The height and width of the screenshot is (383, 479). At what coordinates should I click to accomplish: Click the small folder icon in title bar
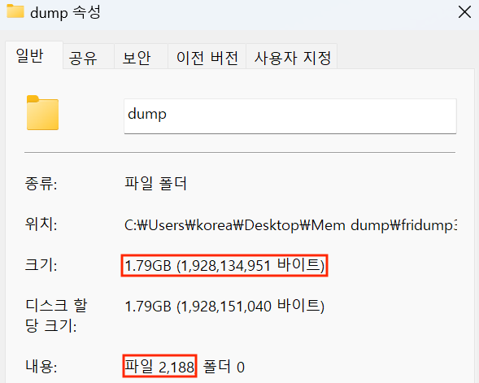15,11
